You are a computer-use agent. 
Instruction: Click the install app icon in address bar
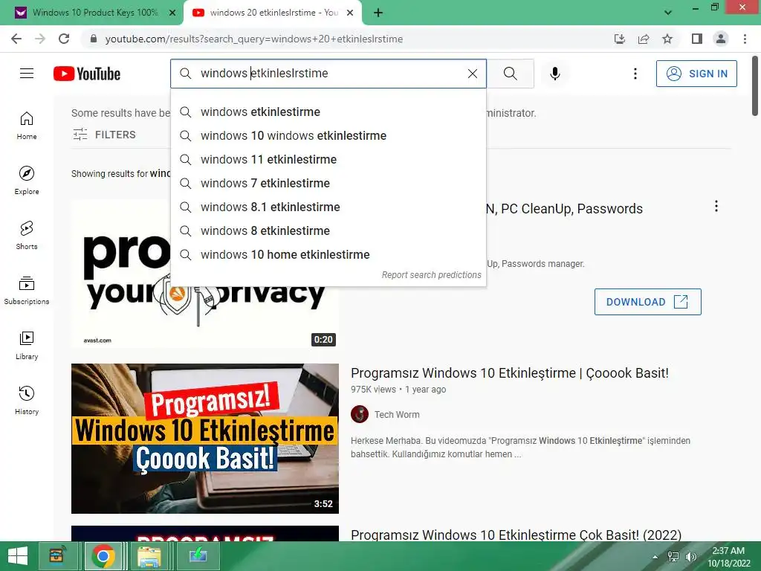pyautogui.click(x=620, y=39)
